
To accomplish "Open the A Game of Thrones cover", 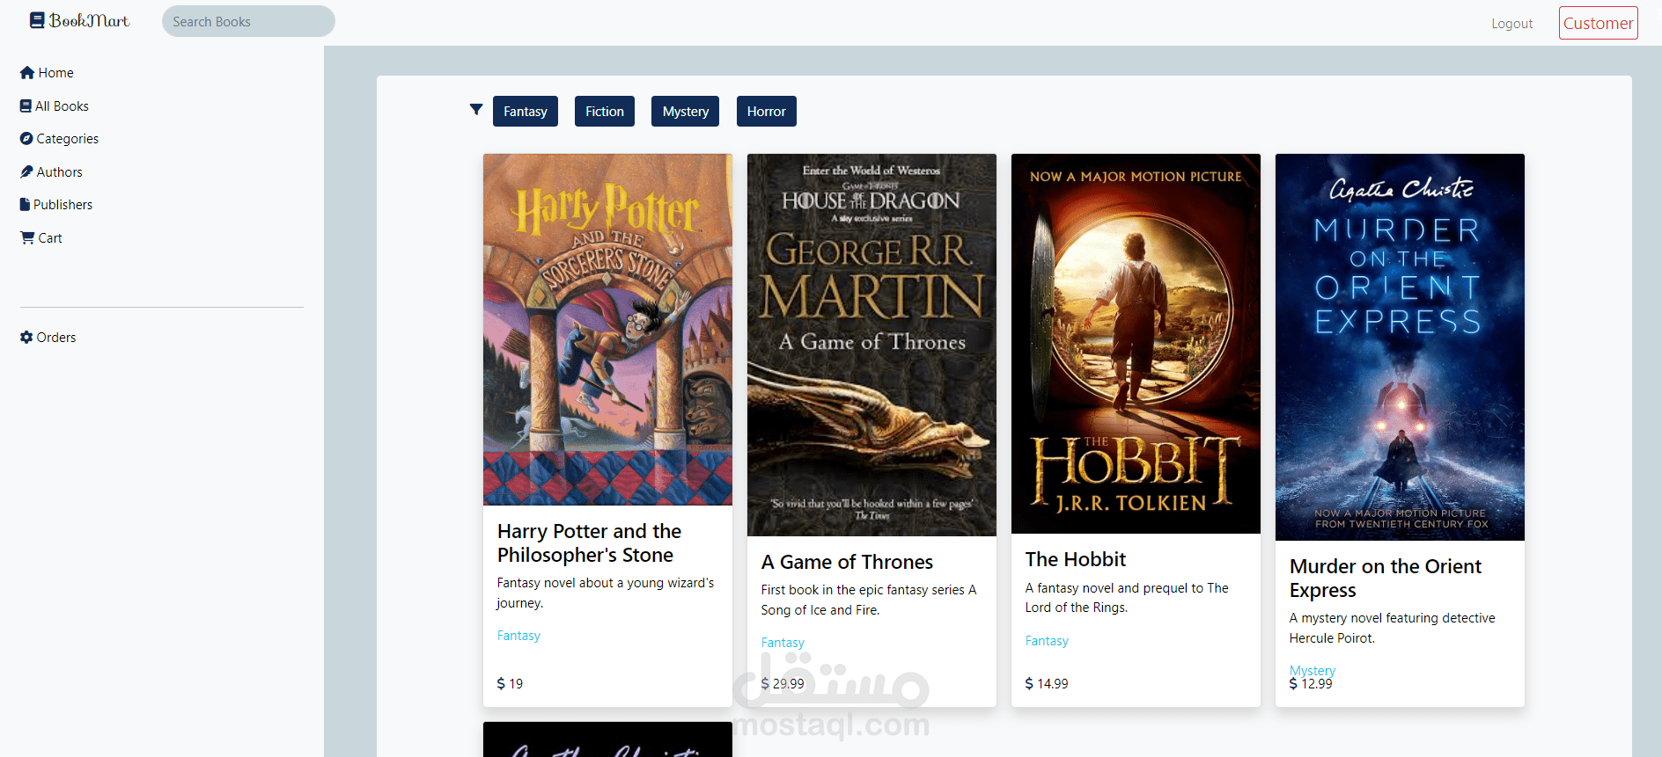I will (871, 345).
